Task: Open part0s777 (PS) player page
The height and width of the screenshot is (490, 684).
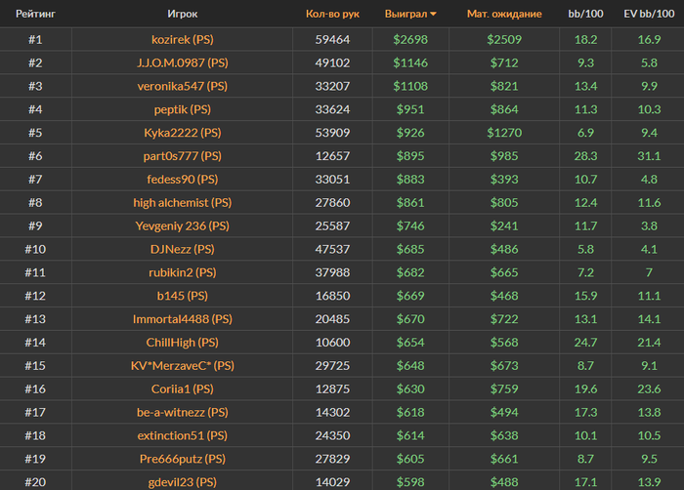Action: click(183, 156)
